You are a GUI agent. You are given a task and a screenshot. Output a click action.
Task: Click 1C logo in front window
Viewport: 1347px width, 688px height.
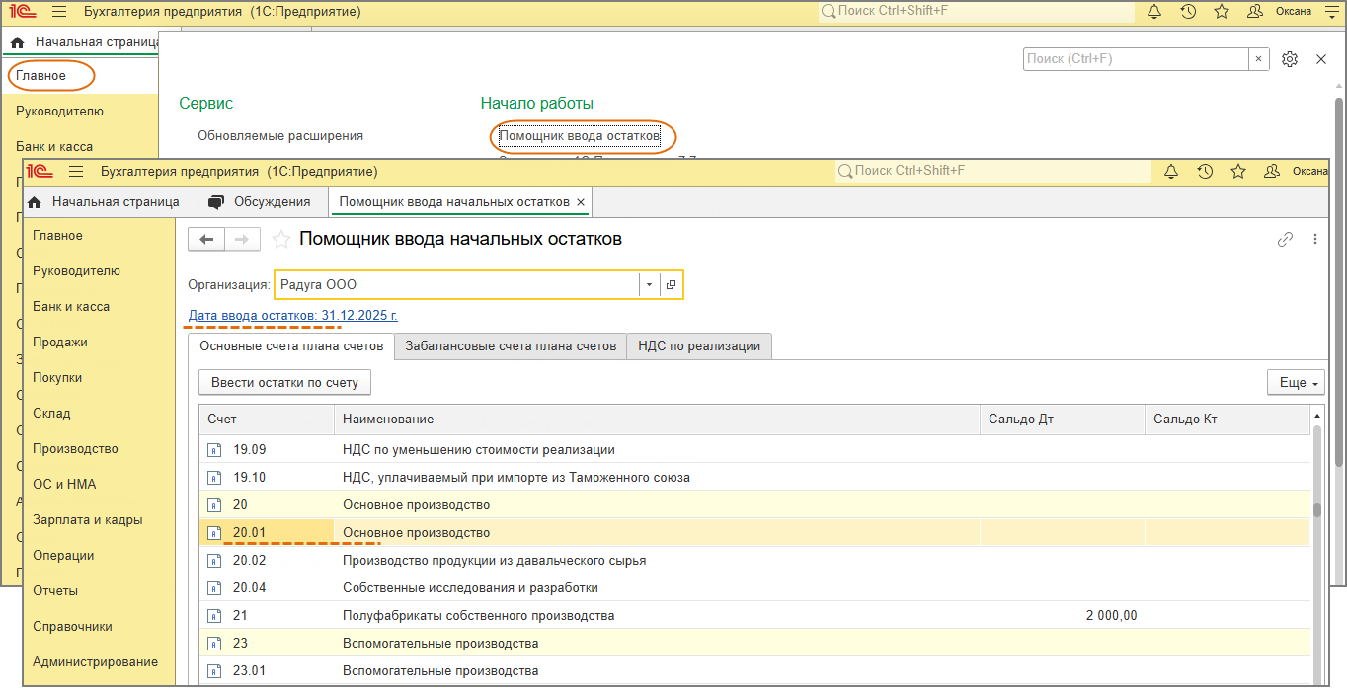click(40, 172)
